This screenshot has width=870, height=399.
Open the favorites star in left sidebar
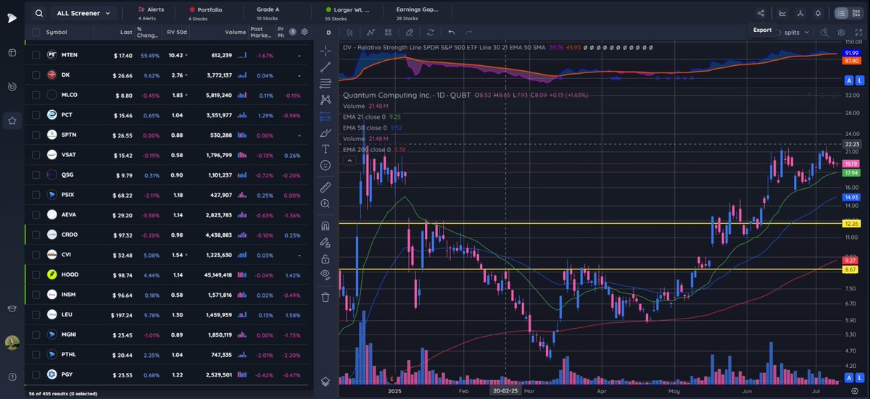[x=12, y=121]
